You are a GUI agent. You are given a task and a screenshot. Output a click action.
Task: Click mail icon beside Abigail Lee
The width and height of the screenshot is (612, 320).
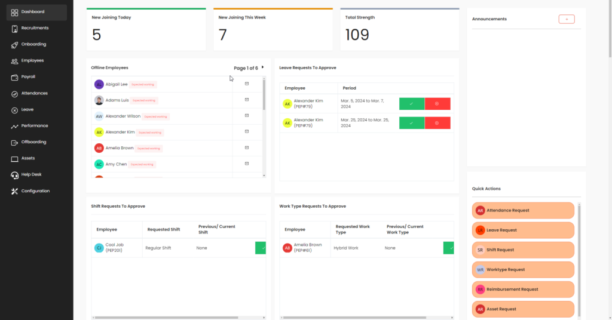247,84
